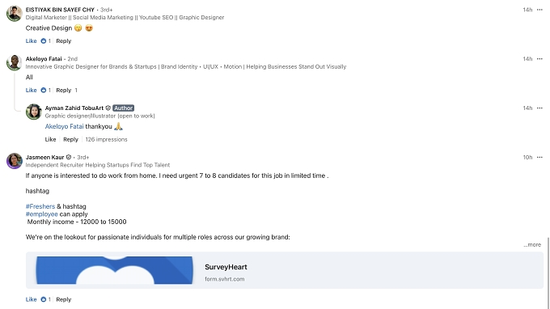View like reaction count on Akeloyo Fatai's comment

(46, 90)
